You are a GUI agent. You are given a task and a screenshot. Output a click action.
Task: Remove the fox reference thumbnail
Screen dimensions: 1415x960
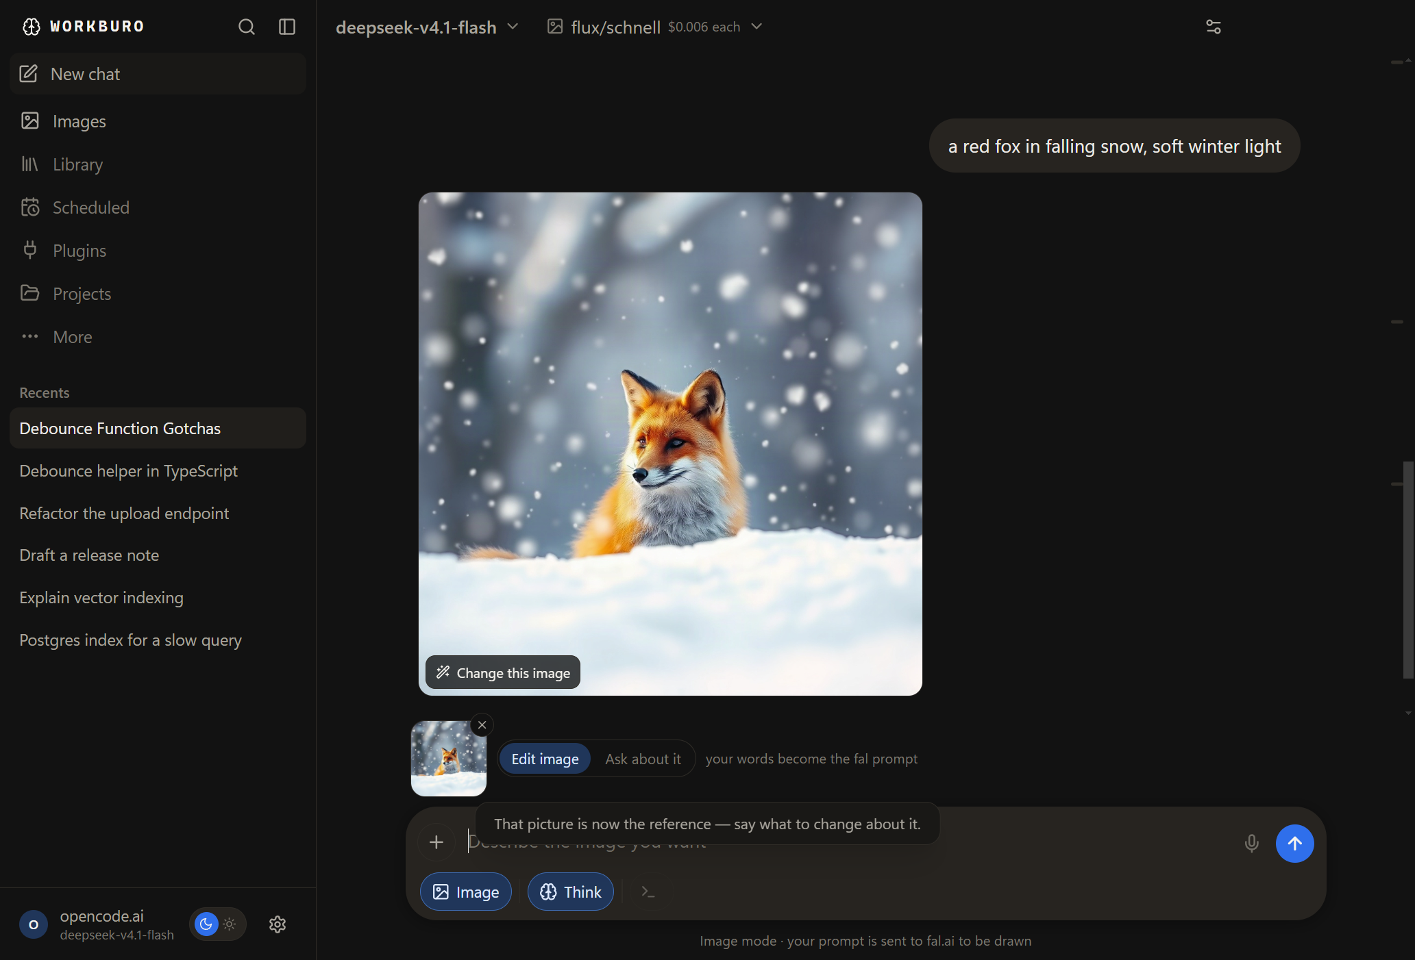click(482, 725)
